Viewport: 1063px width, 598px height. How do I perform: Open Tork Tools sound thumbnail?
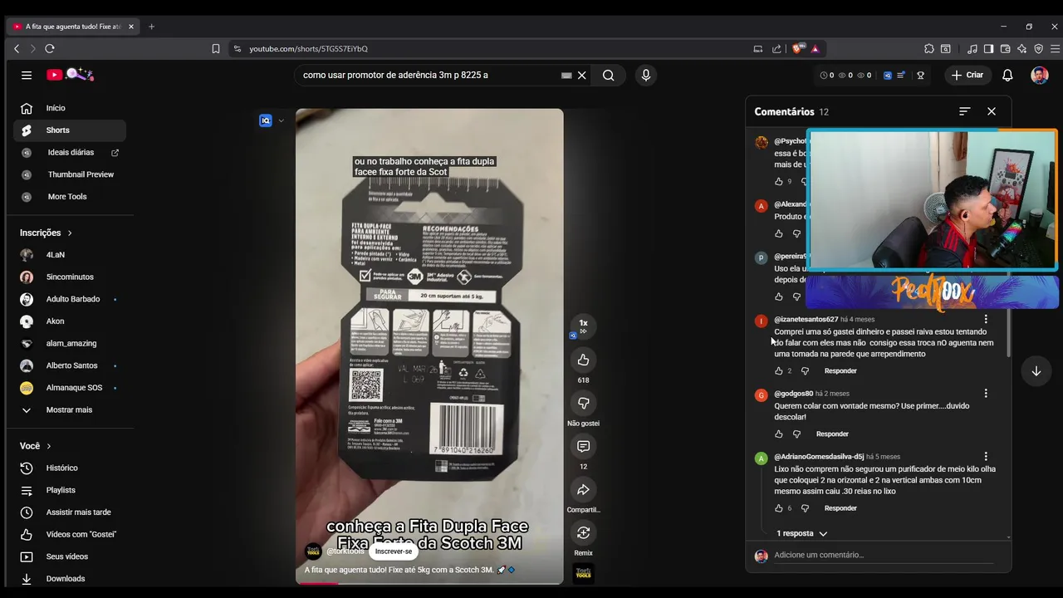click(584, 573)
